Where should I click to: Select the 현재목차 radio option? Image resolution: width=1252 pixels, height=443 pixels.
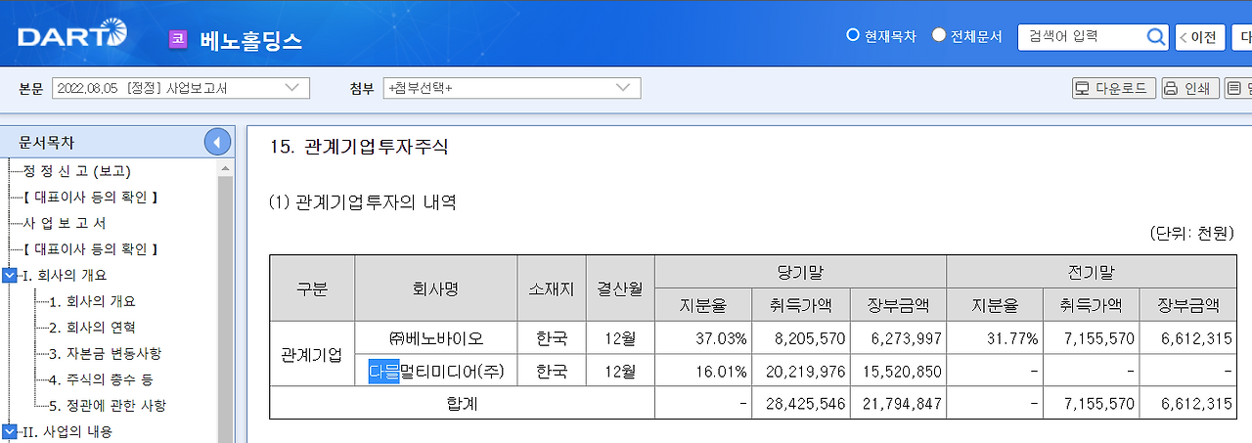pyautogui.click(x=852, y=35)
